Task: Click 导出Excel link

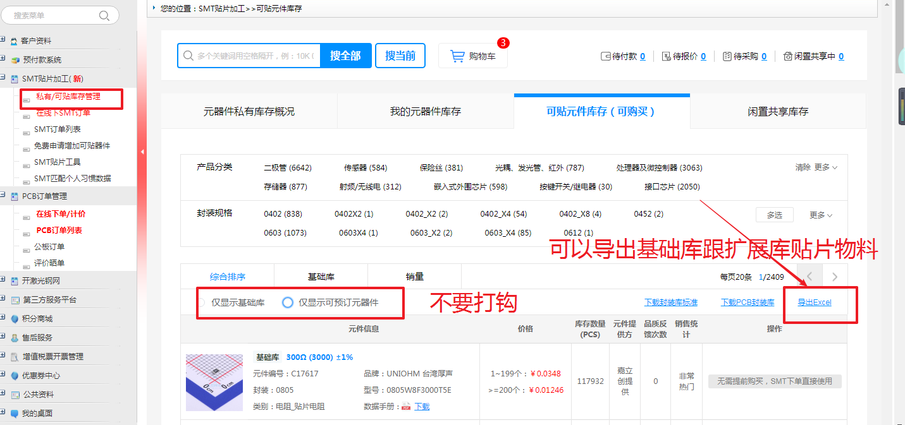Action: click(x=814, y=302)
